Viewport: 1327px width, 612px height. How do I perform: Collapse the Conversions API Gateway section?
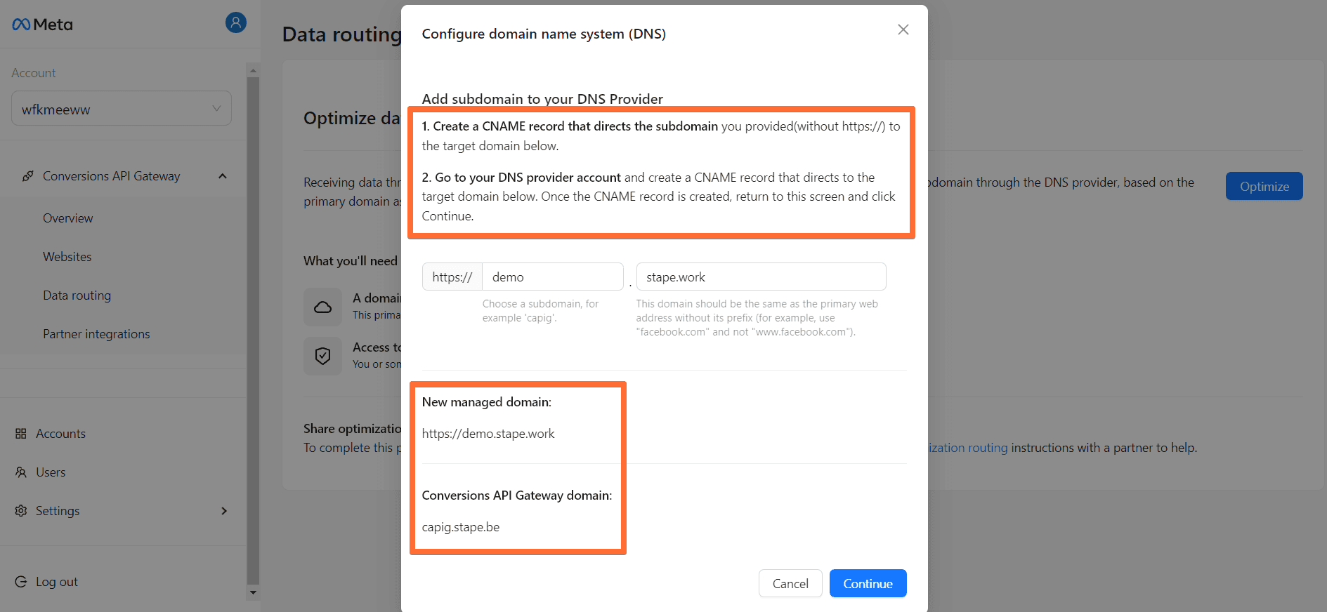223,176
